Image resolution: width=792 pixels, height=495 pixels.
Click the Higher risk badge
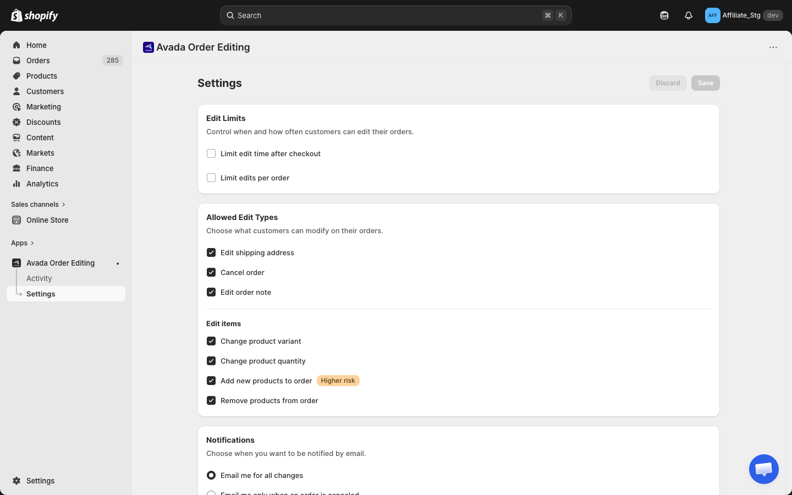(338, 381)
